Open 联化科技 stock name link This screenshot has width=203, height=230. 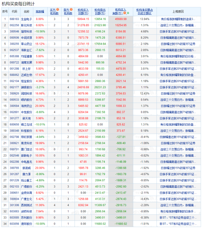pos(27,25)
